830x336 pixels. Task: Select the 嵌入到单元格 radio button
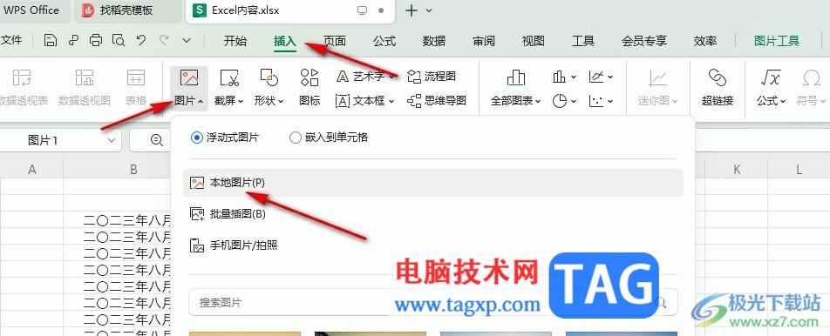(296, 138)
